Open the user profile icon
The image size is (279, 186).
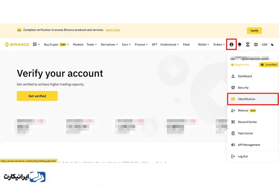pyautogui.click(x=231, y=45)
